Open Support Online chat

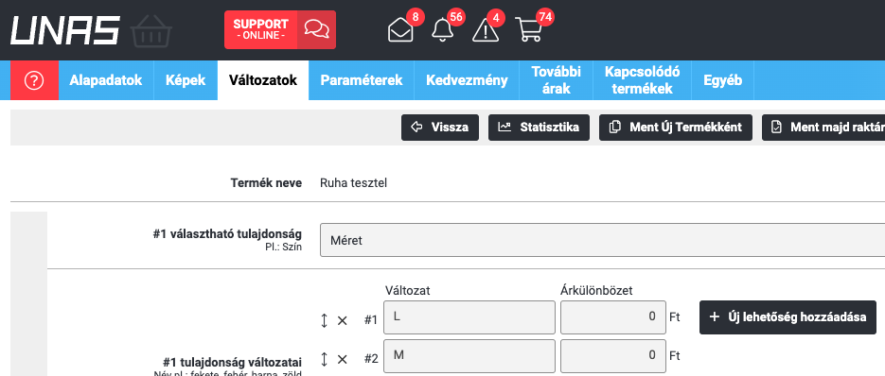coord(280,30)
